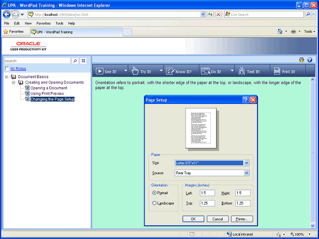This screenshot has width=319, height=239.
Task: Click the UPK preferences icon
Action: [x=302, y=60]
